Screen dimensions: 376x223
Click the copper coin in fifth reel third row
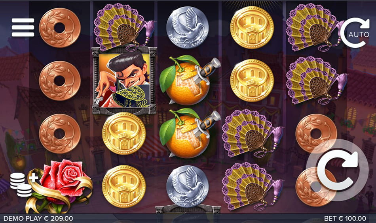pos(316,134)
